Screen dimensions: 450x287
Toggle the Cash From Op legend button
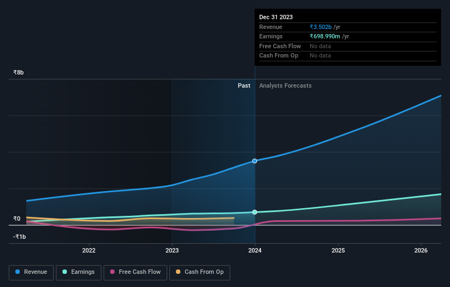pos(200,272)
